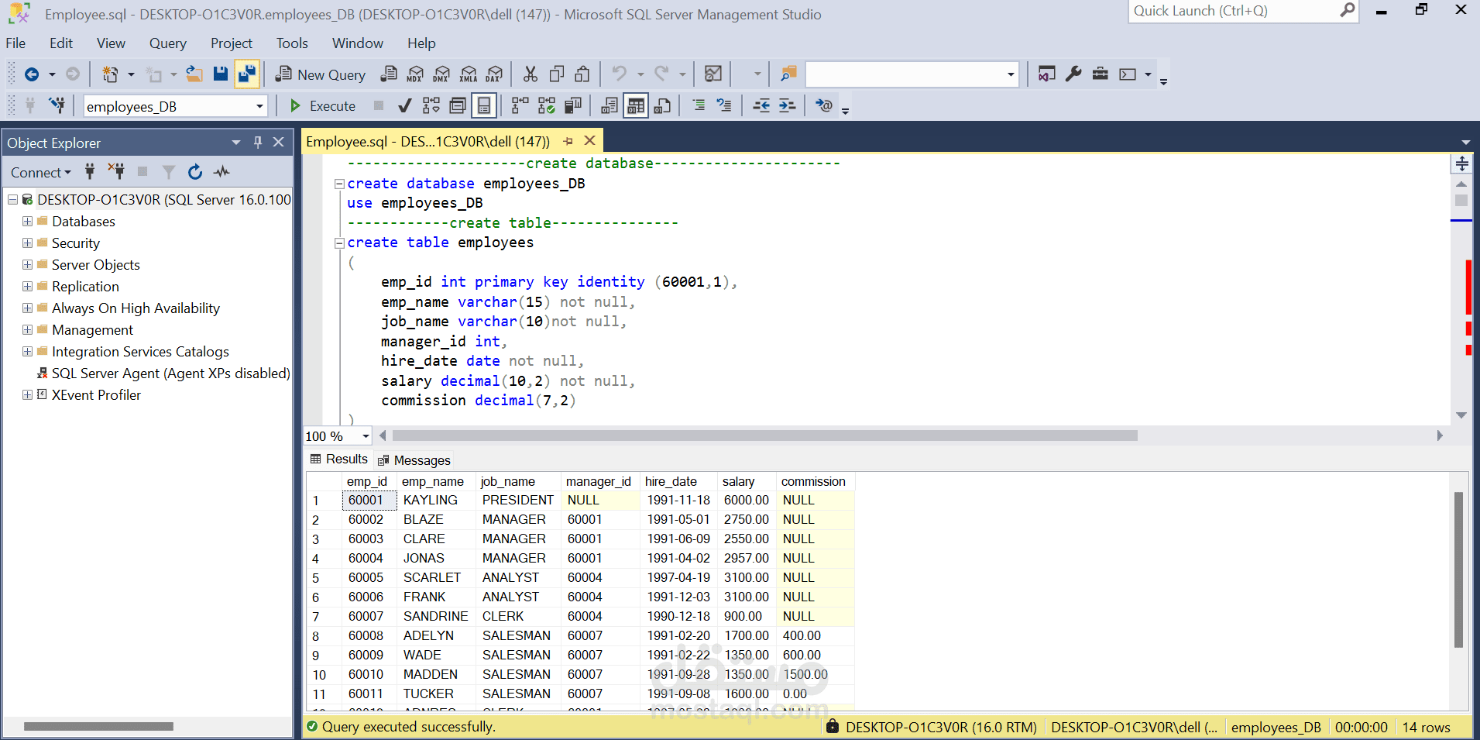This screenshot has height=740, width=1480.
Task: Click the Parse query checkmark icon
Action: 404,106
